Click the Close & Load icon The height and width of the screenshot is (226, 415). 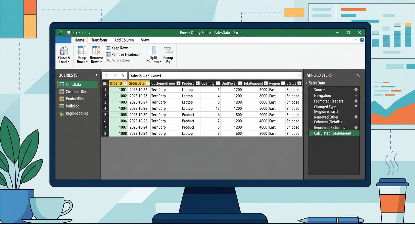tap(64, 50)
